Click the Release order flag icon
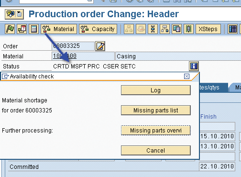241x177 pixels. (x=10, y=29)
